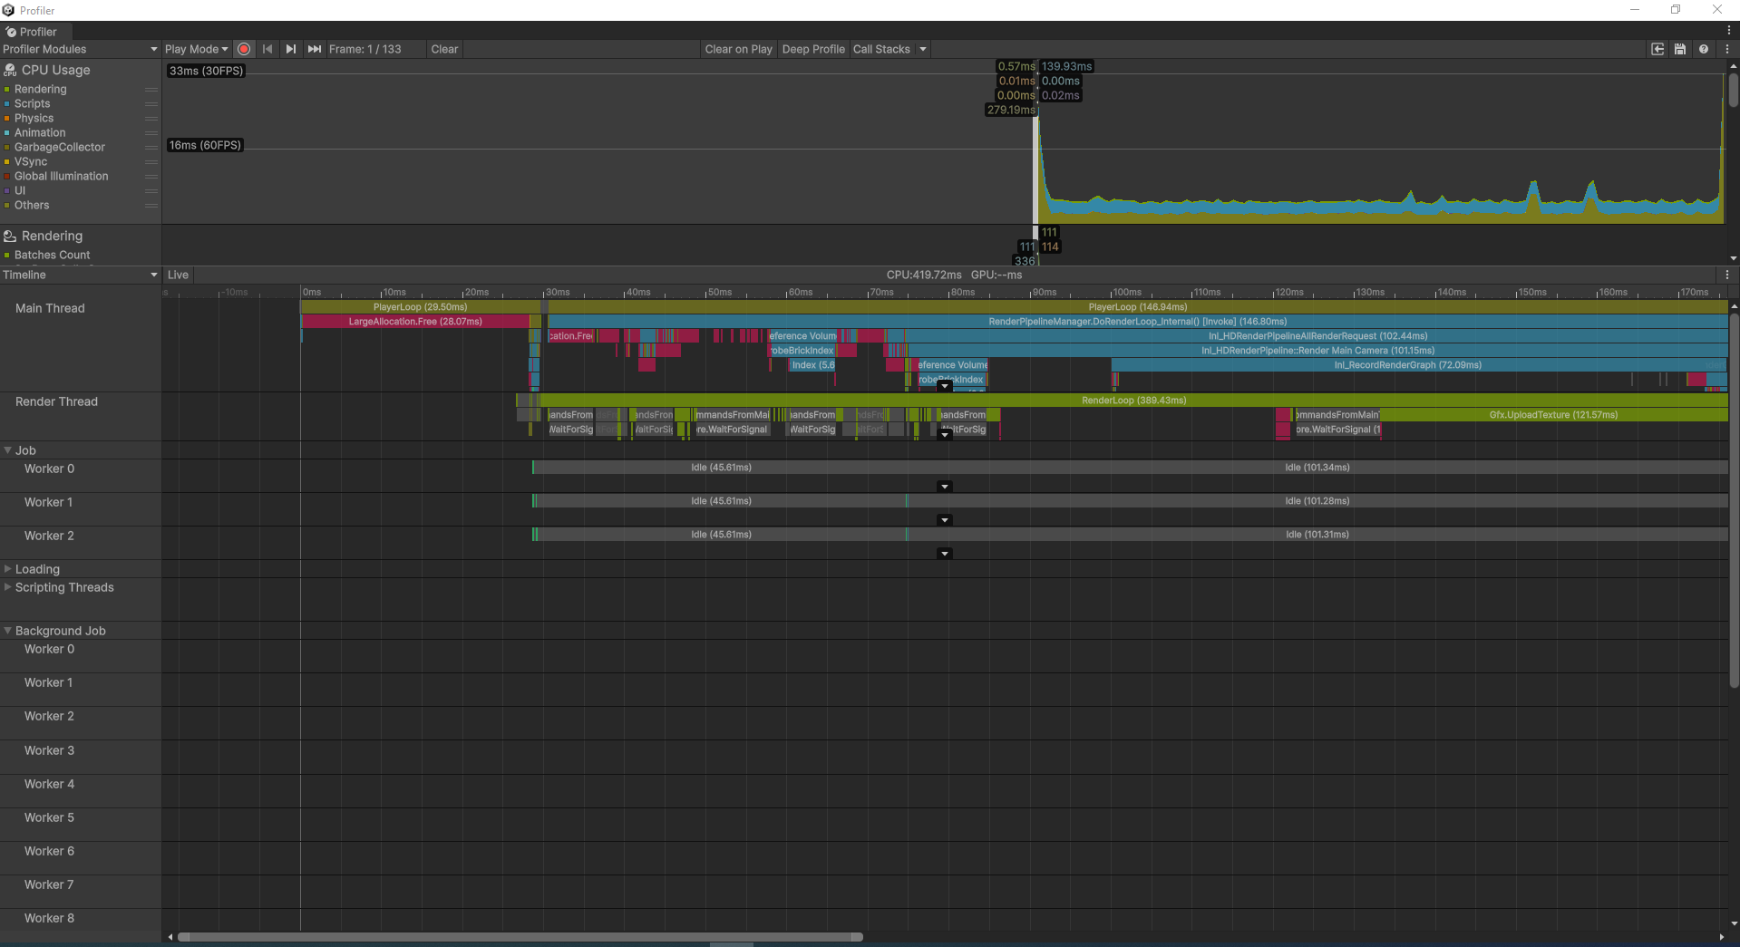Save the current profile data
This screenshot has height=947, width=1740.
(x=1679, y=49)
